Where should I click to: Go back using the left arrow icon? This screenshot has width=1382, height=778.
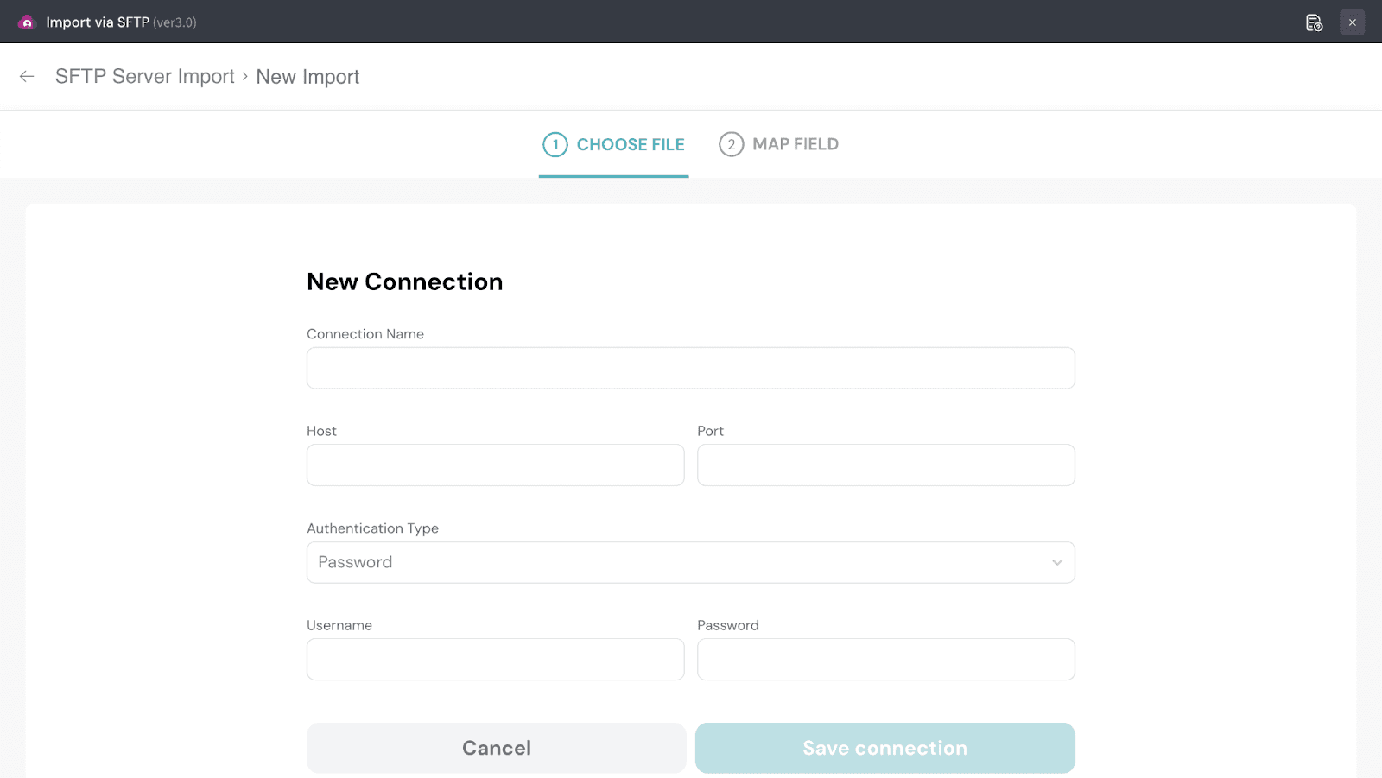point(27,77)
